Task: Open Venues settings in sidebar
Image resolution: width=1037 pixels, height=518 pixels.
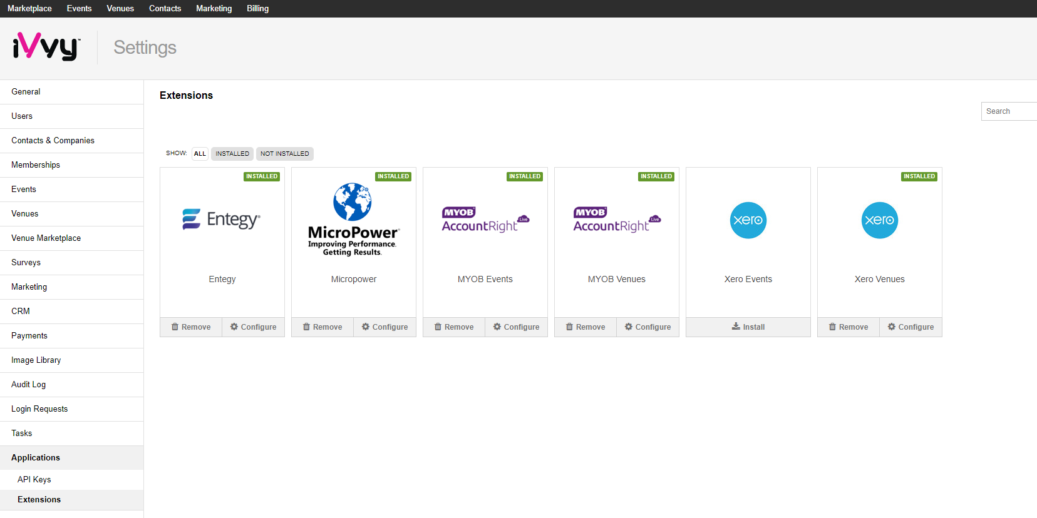Action: point(71,214)
